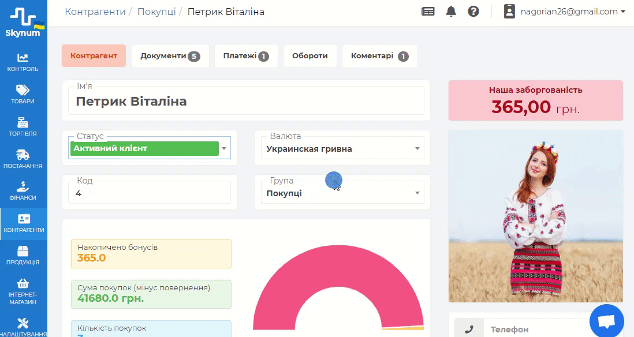Click the 365,00 debt amount
Viewport: 634px width, 337px height.
pyautogui.click(x=521, y=107)
